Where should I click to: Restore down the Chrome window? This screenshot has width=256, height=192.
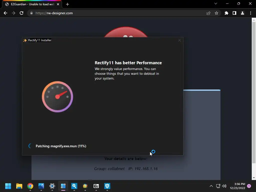click(239, 3)
